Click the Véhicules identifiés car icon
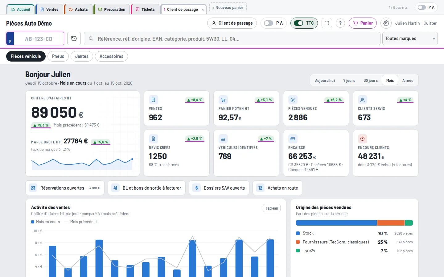 (x=223, y=139)
